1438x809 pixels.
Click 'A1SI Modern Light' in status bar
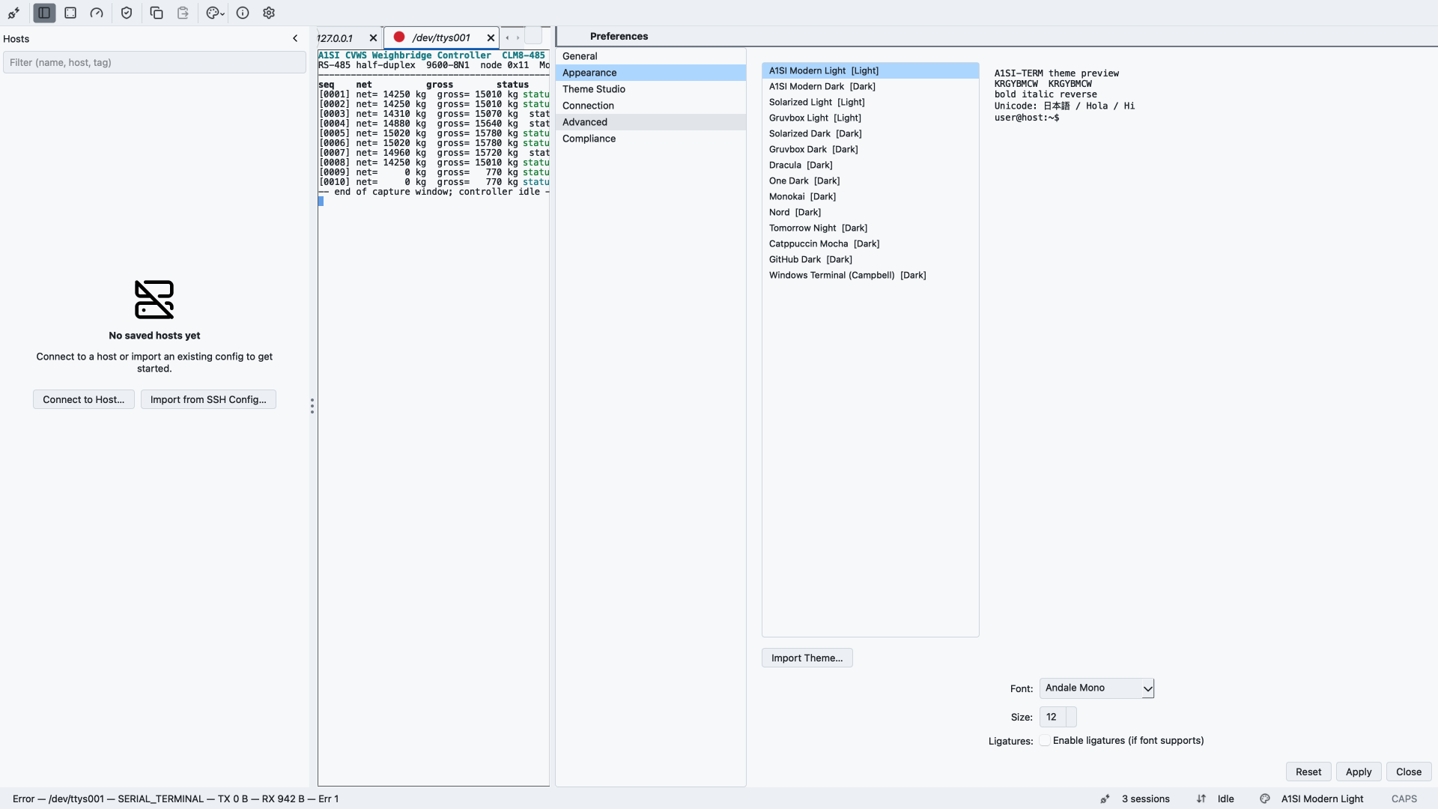point(1322,799)
